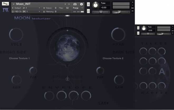
Task: Open instrument edit mode with wrench icon
Action: [x=5, y=4]
